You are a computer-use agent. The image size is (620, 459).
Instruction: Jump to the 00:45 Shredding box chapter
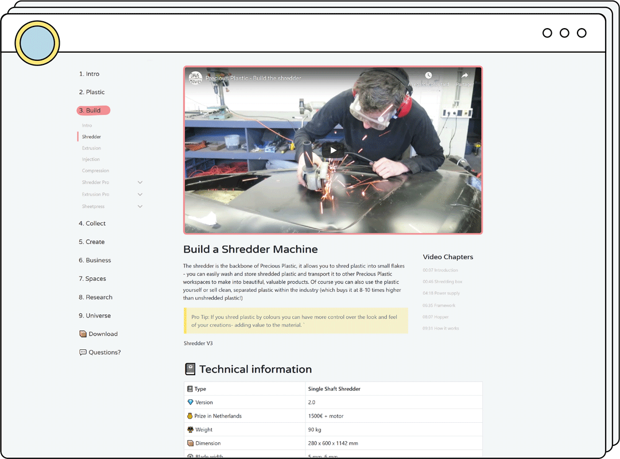tap(442, 281)
